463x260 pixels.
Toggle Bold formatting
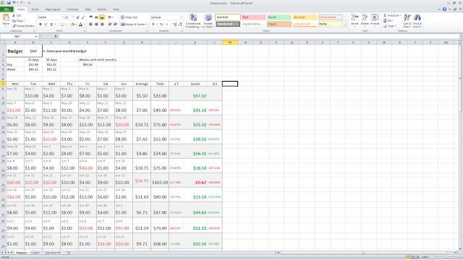click(41, 24)
